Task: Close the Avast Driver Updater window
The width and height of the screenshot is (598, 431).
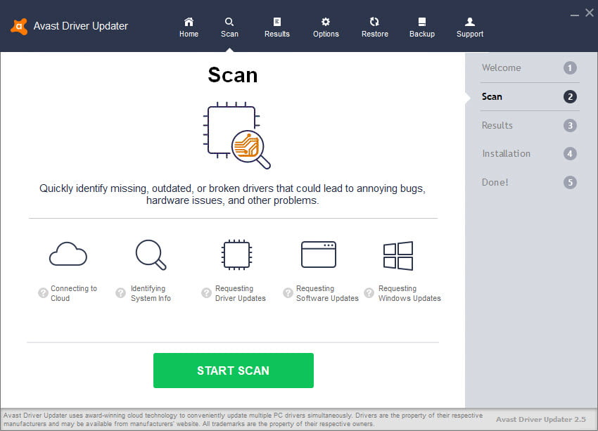Action: click(590, 13)
